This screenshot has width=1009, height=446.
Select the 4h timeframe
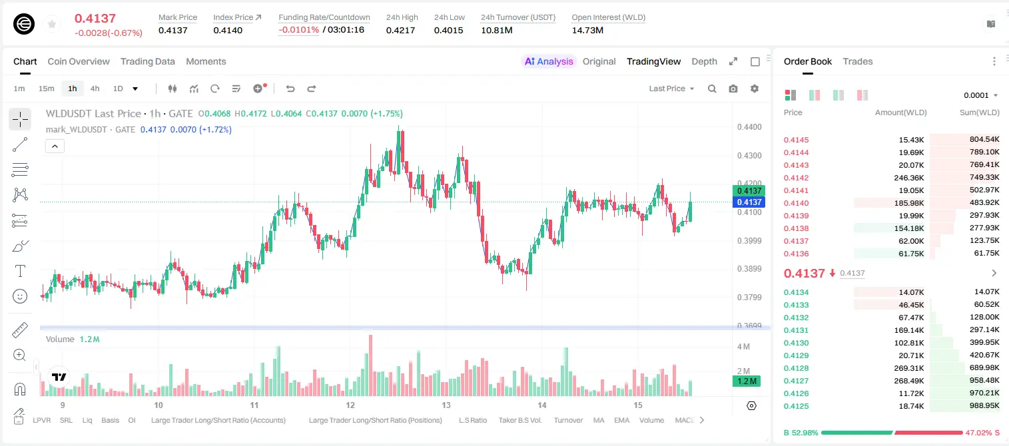95,89
